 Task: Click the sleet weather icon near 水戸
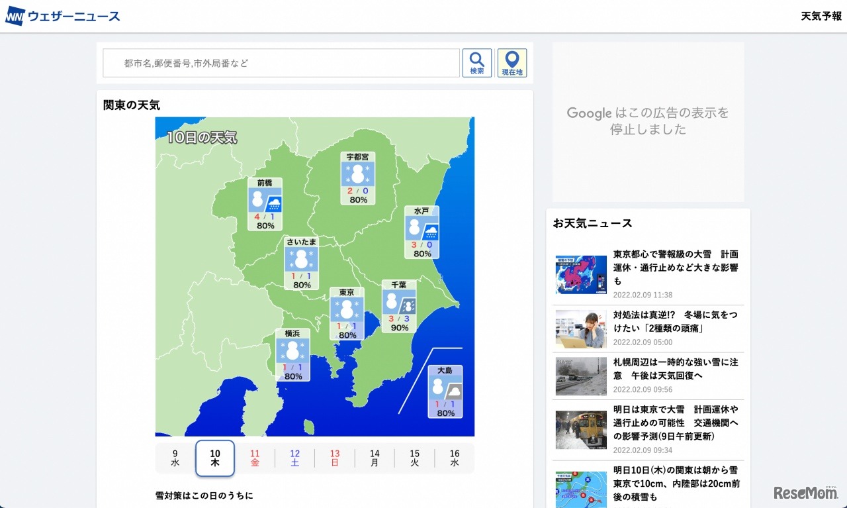point(422,228)
